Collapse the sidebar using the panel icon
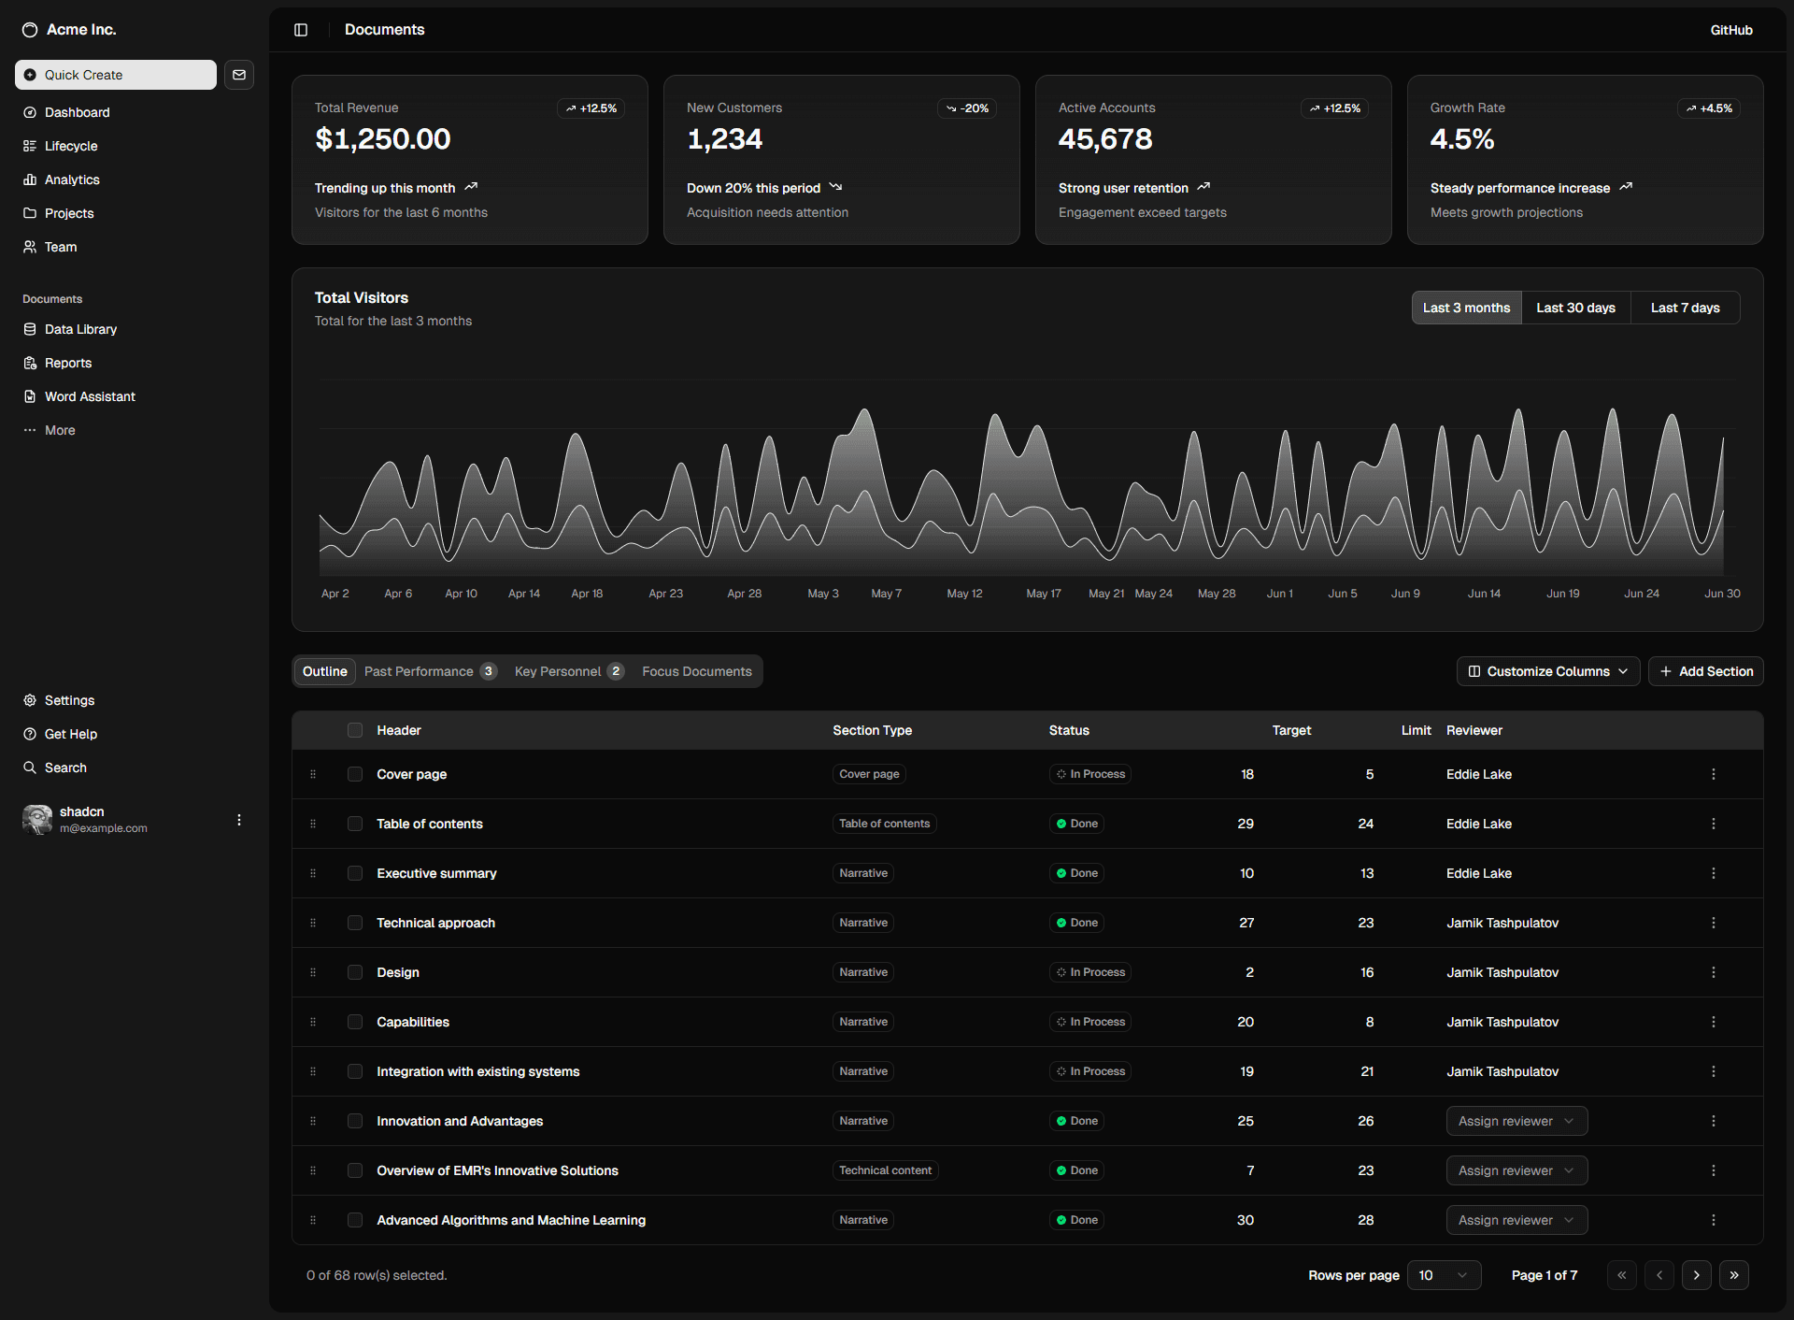The image size is (1794, 1320). (301, 29)
